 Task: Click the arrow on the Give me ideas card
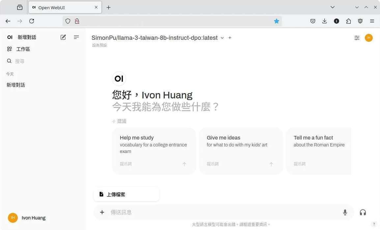click(x=271, y=164)
